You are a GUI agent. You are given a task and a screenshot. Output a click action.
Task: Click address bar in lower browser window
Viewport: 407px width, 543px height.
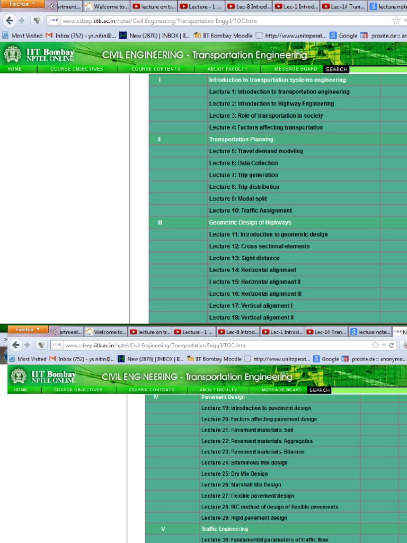(218, 345)
